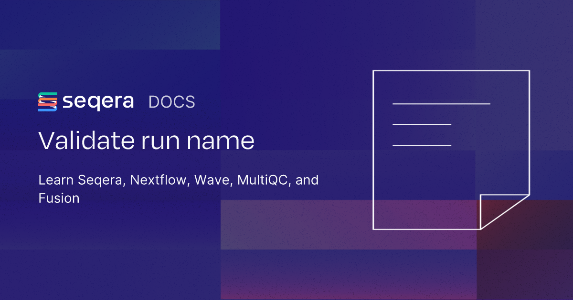Switch to the DOCS section
573x300 pixels.
coord(172,101)
